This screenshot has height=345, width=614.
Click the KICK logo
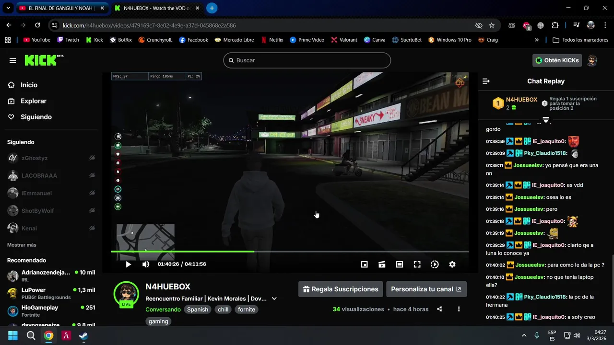pos(44,60)
